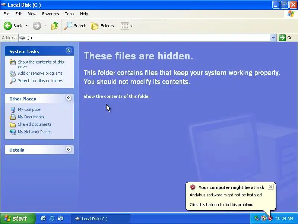Screen dimensions: 298x224
Task: Open the Edit menu
Action: pyautogui.click(x=19, y=14)
